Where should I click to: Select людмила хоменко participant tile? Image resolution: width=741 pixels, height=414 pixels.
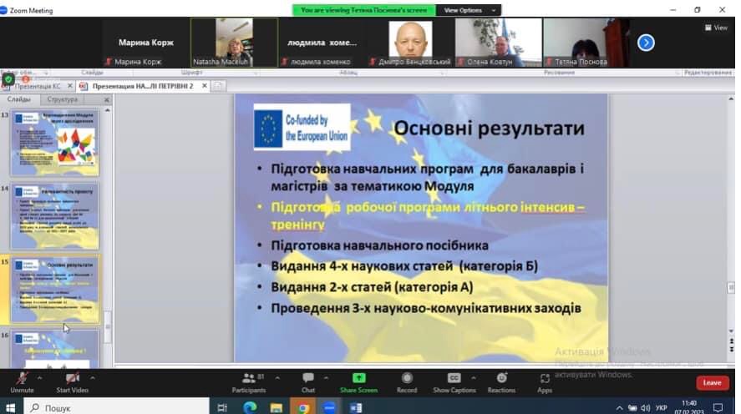pyautogui.click(x=322, y=43)
